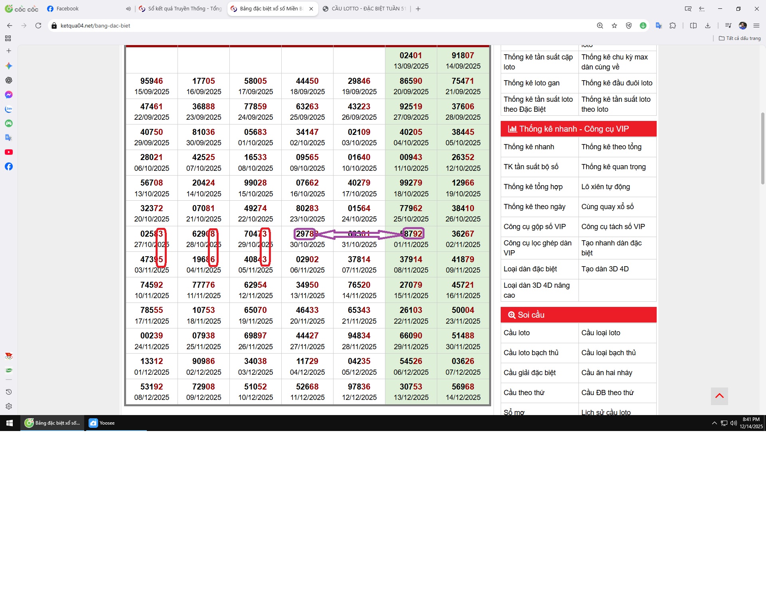Screen dimensions: 766x613
Task: Open split view icon in toolbar
Action: click(x=693, y=26)
